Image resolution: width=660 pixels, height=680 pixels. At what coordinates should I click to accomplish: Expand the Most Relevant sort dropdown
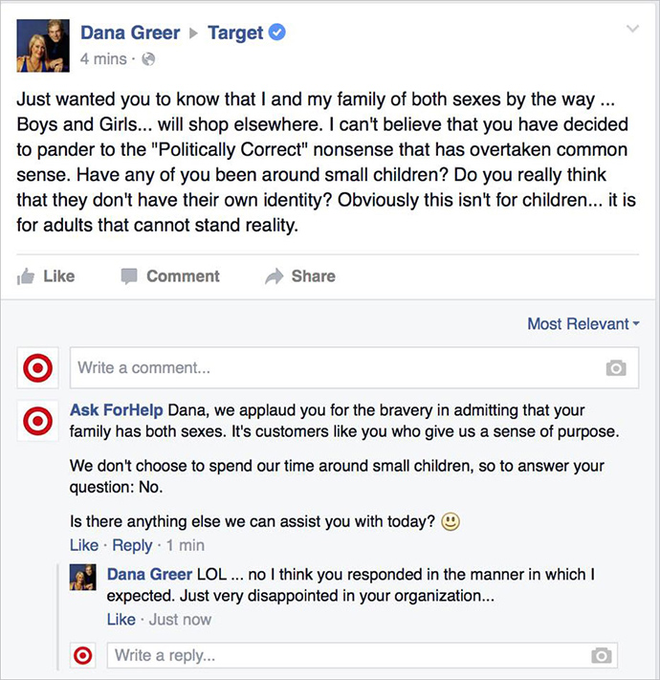(x=582, y=324)
